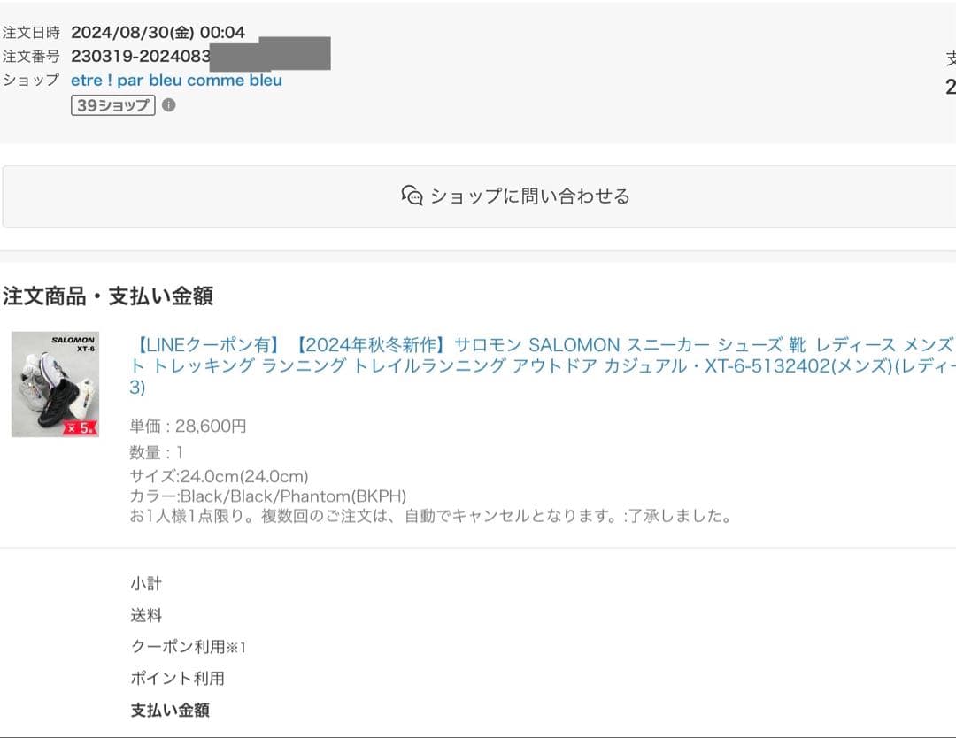Click the 送料 row label
Screen dimensions: 956x738
146,615
